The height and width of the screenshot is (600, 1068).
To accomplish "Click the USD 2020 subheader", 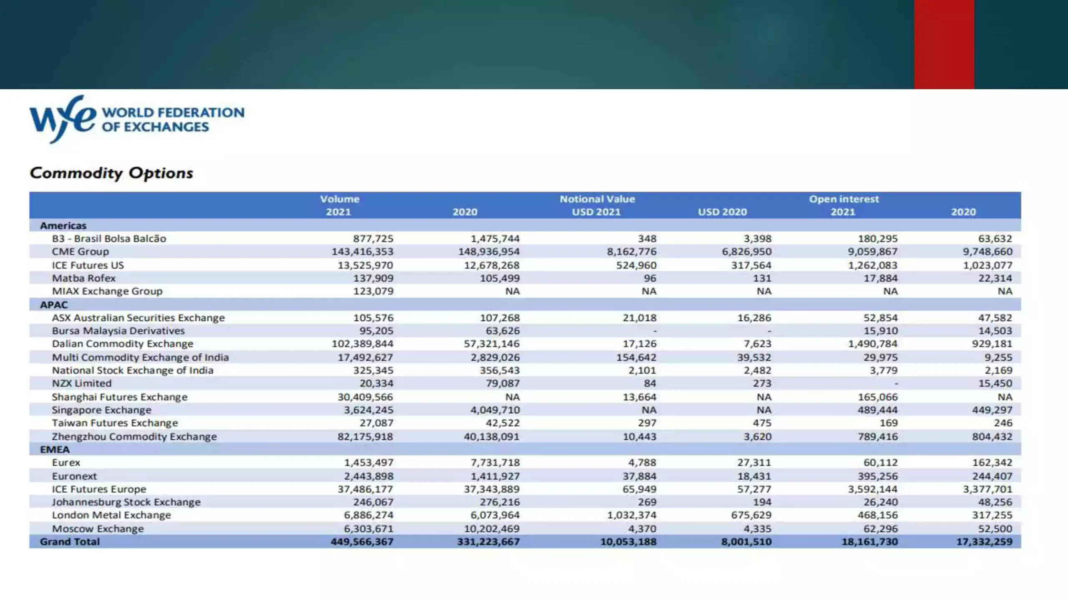I will point(722,212).
